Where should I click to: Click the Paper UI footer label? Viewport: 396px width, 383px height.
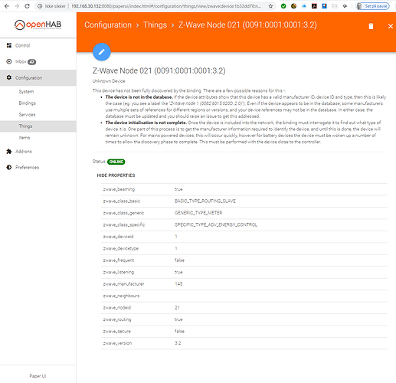[x=38, y=376]
